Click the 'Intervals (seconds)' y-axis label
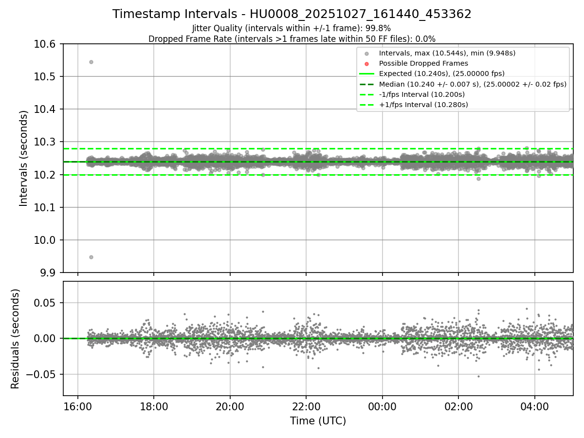Screen dimensions: 584x438 [x=24, y=158]
